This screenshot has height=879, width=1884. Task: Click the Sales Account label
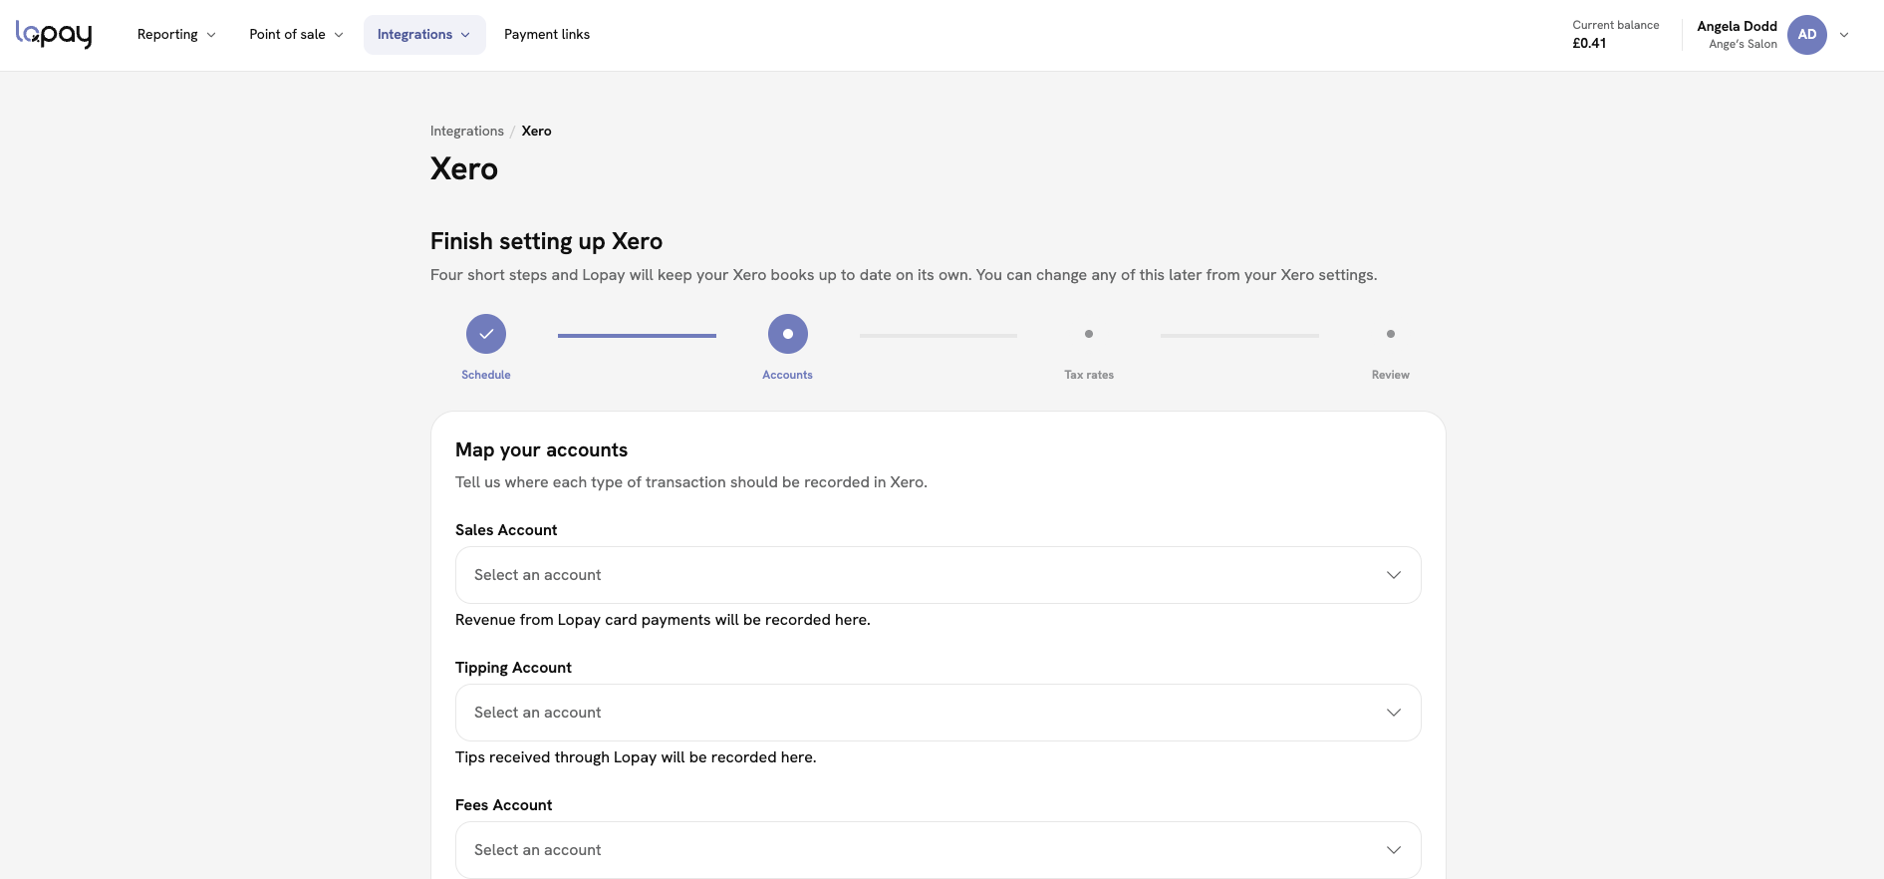[x=506, y=530]
